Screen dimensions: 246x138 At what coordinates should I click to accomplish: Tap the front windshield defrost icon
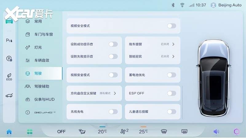coord(164,132)
